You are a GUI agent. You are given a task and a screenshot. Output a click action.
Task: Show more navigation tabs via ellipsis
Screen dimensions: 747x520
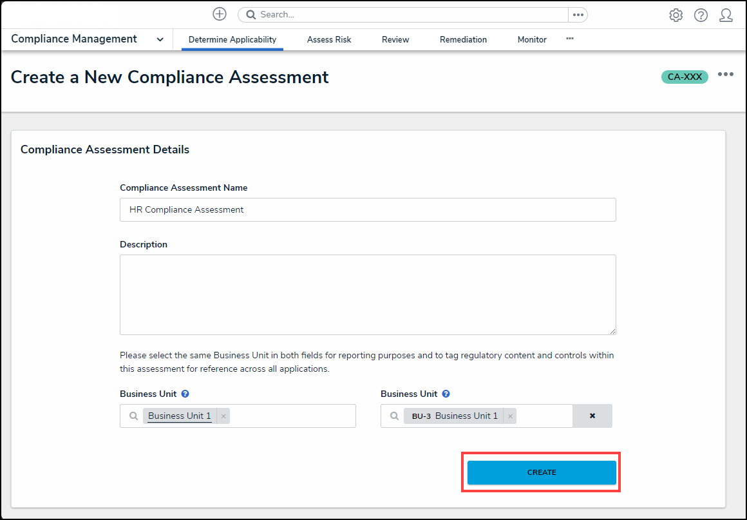(569, 39)
